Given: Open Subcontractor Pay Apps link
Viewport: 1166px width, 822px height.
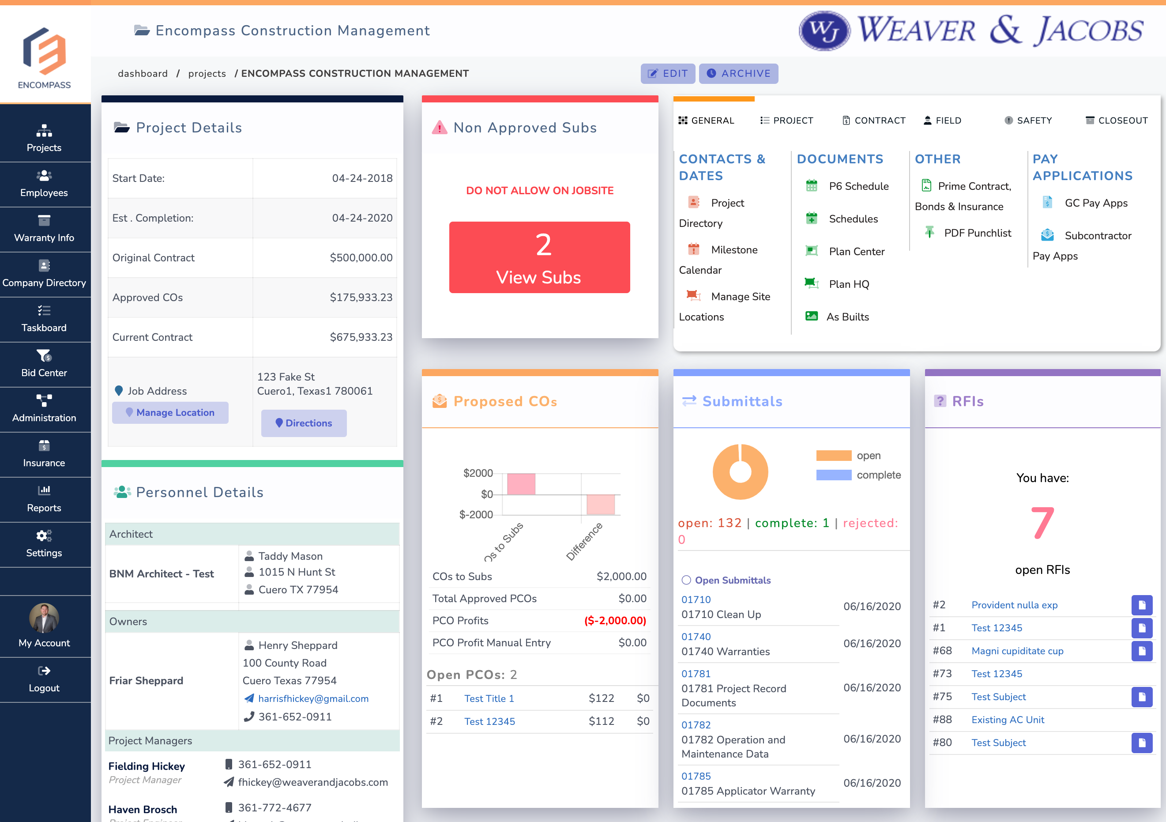Looking at the screenshot, I should click(1082, 245).
